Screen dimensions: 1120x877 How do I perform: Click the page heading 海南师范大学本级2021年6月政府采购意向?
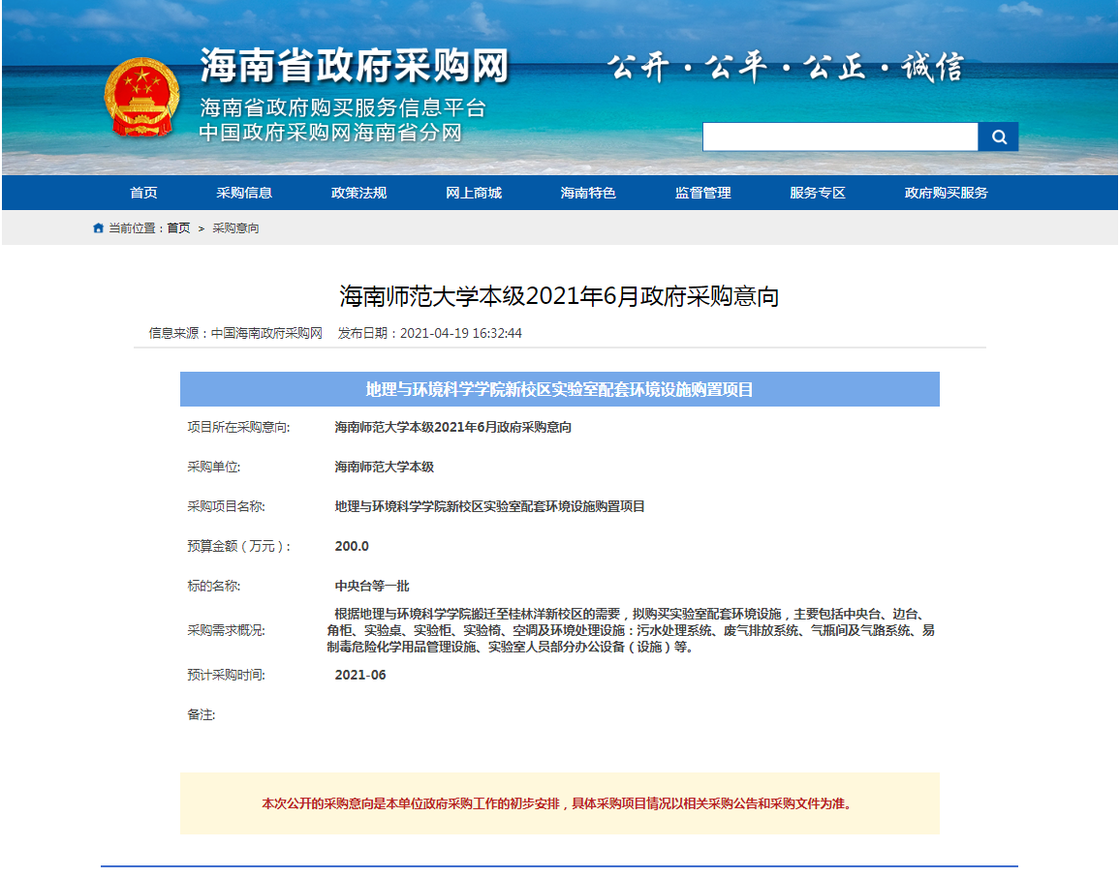click(559, 296)
